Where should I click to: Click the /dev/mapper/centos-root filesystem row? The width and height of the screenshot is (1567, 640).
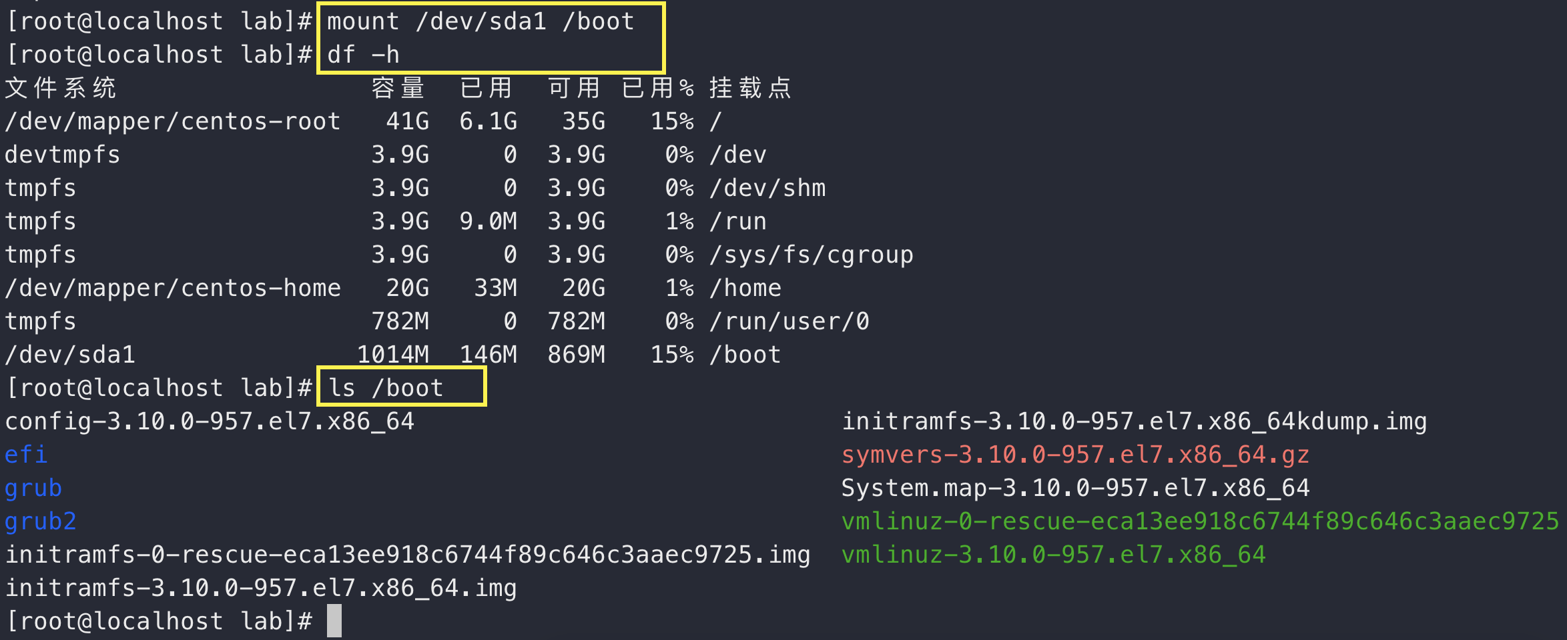[364, 121]
